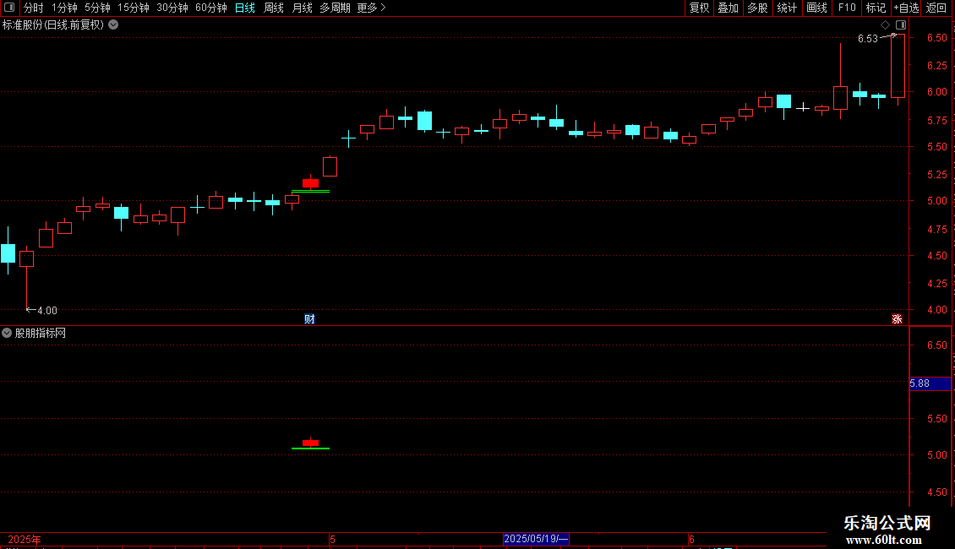
Task: Select the 15分钟 period
Action: click(133, 8)
